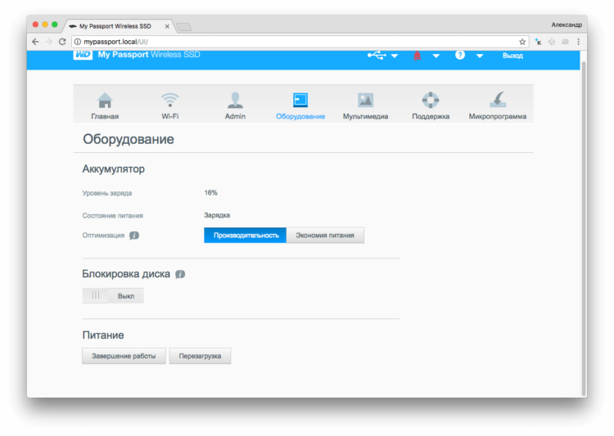
Task: Select the Оборудование hardware icon
Action: (x=300, y=106)
